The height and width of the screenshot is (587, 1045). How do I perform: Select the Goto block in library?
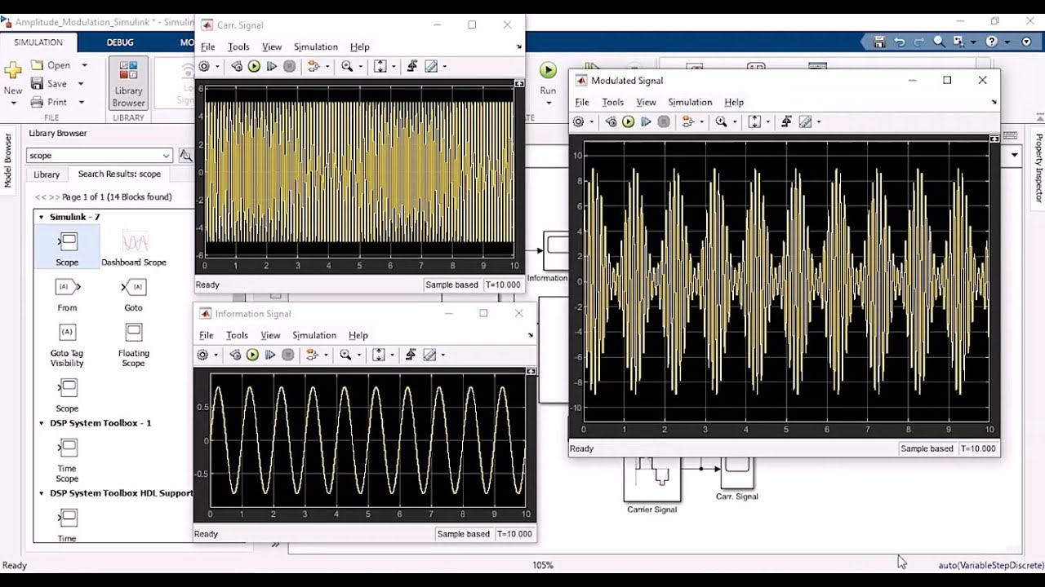coord(133,293)
